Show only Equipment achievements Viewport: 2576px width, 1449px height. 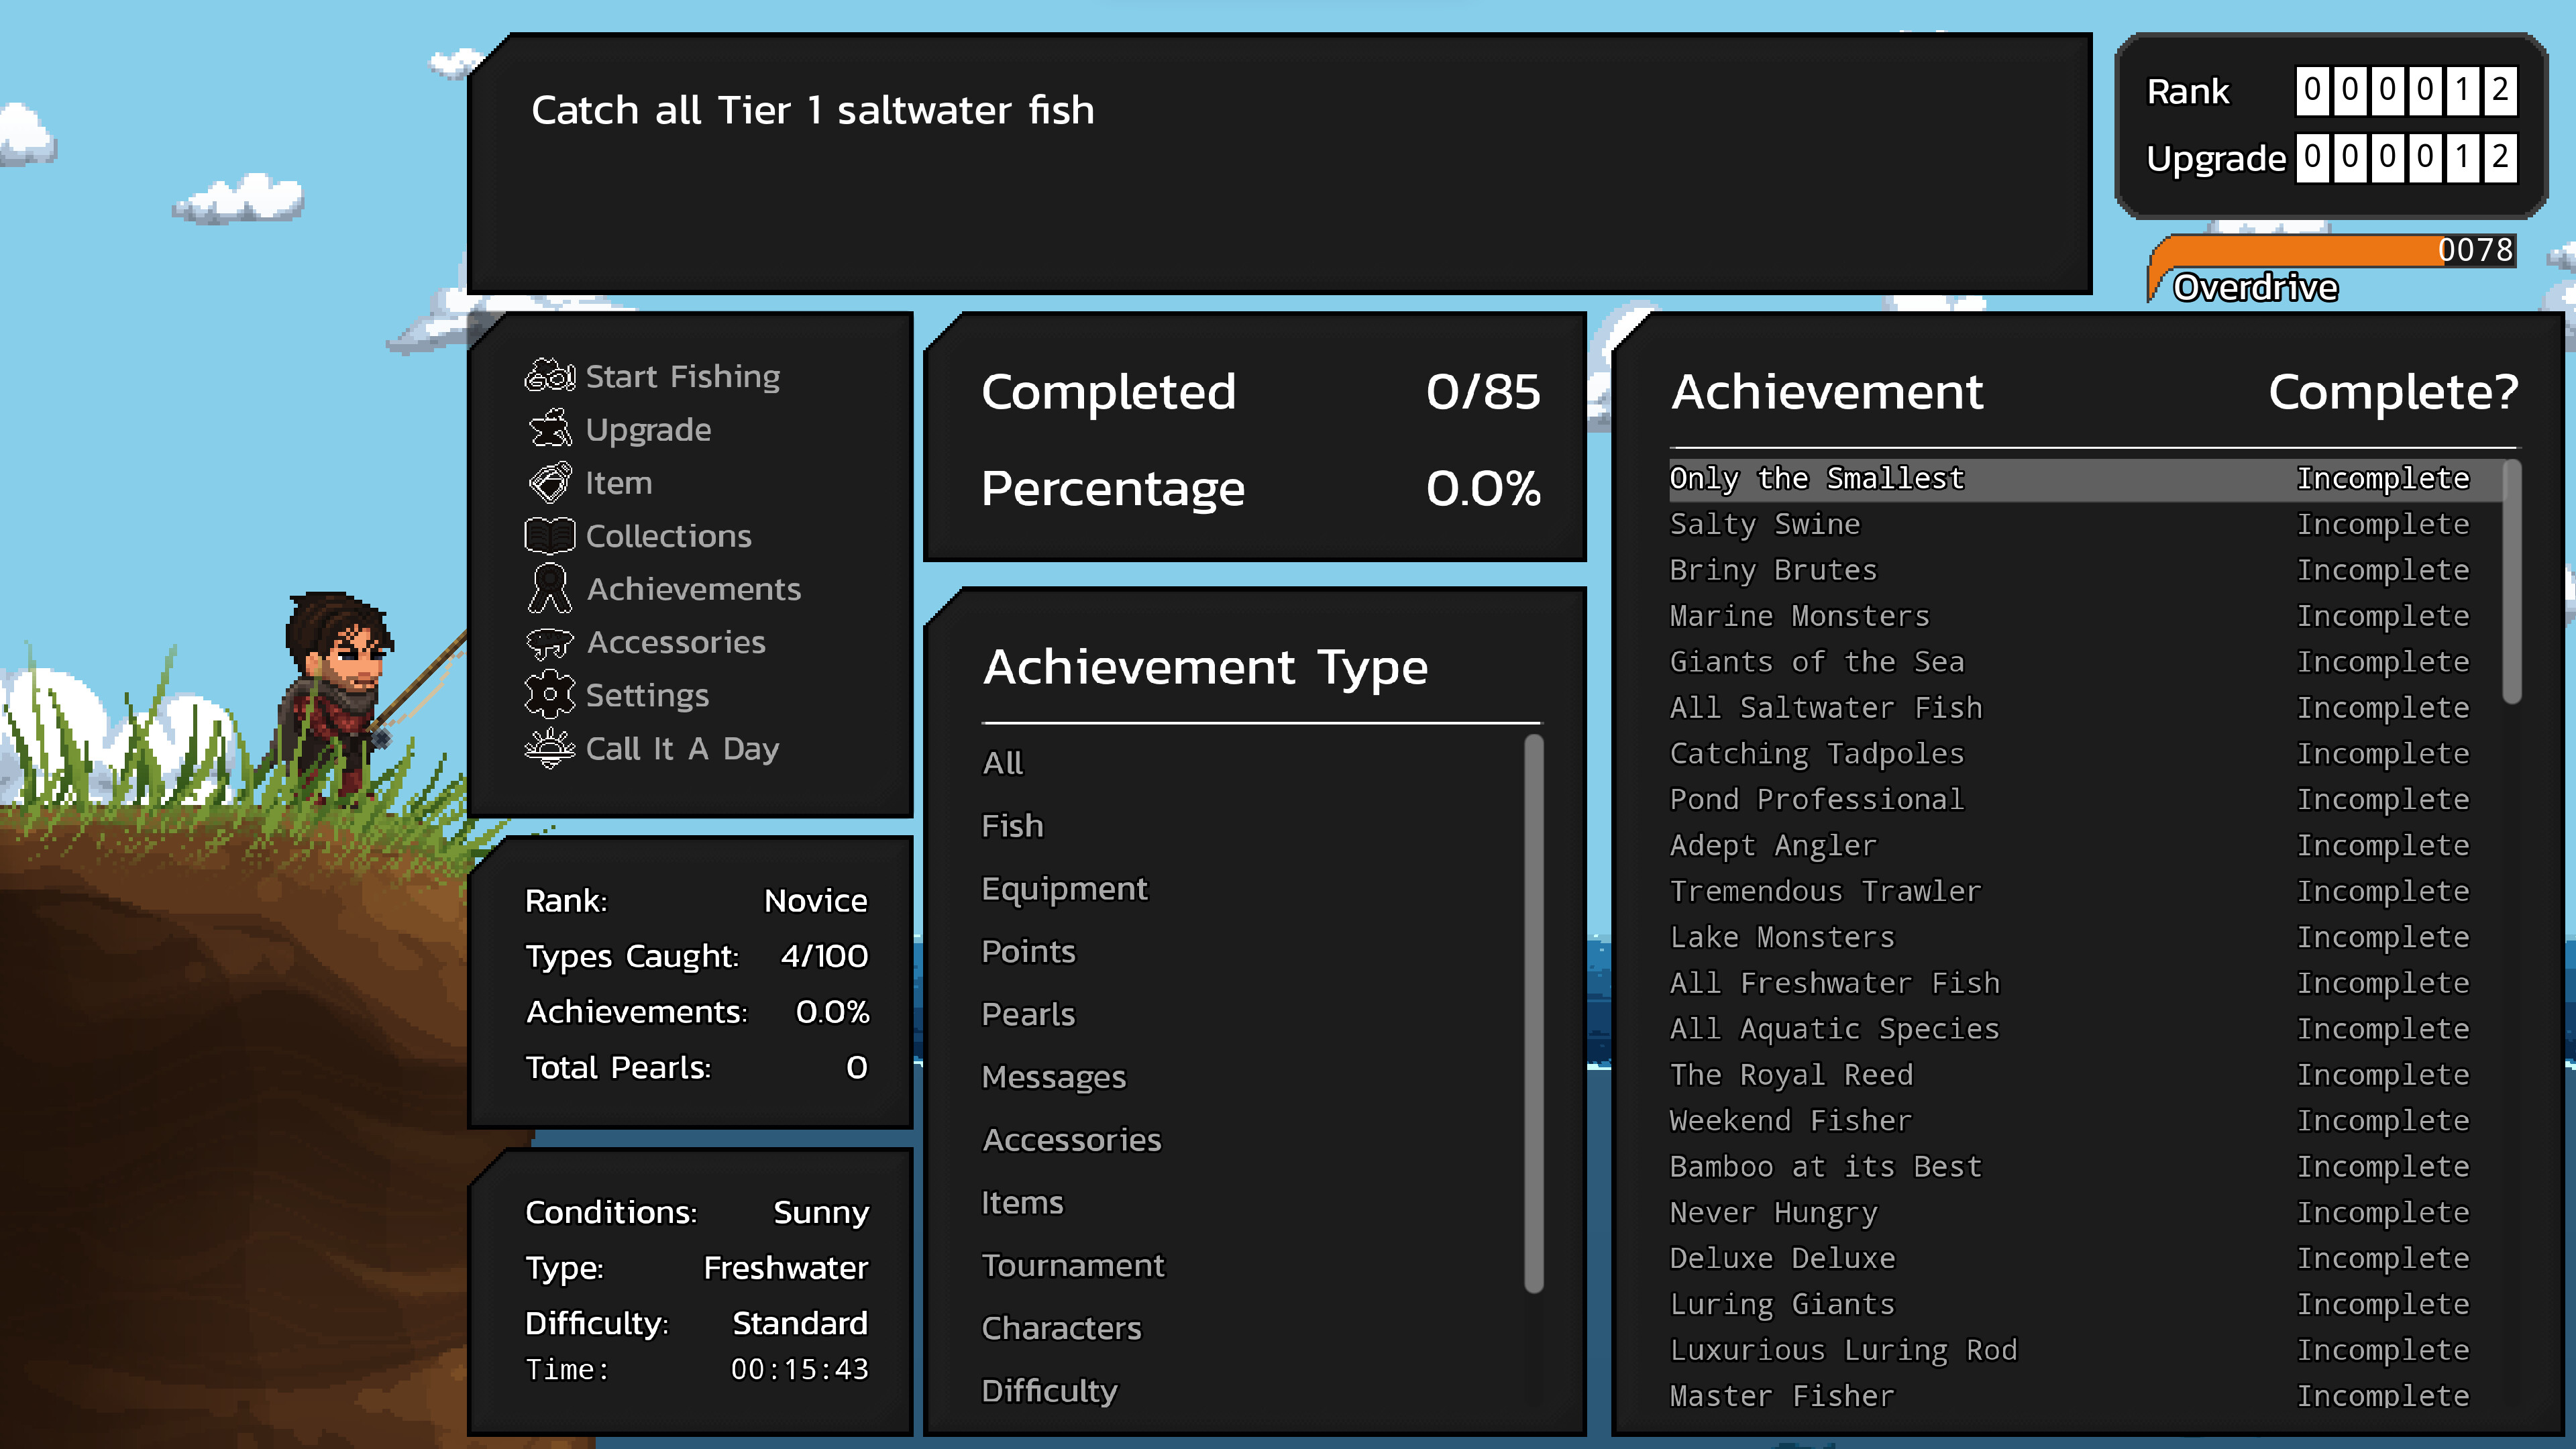pos(1064,888)
